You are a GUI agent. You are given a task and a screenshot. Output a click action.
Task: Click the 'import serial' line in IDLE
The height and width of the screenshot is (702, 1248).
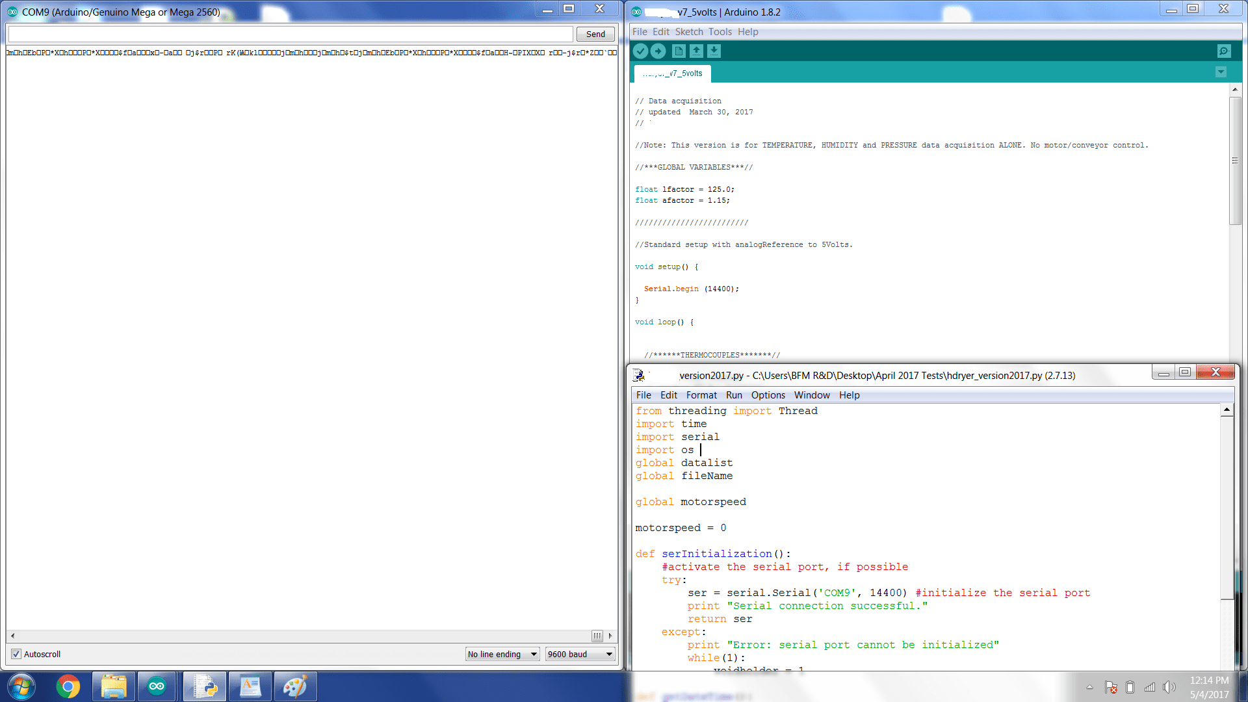pyautogui.click(x=677, y=437)
